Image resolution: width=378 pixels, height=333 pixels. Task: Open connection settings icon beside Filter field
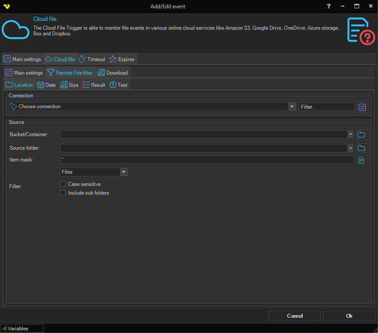362,107
